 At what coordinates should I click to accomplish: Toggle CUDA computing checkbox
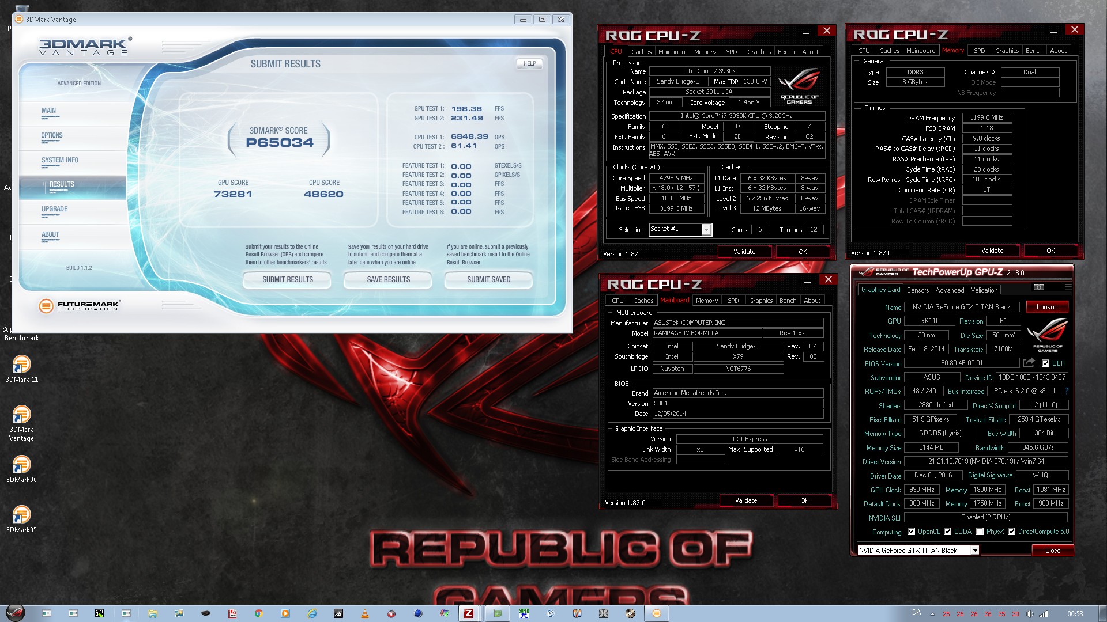[x=947, y=532]
